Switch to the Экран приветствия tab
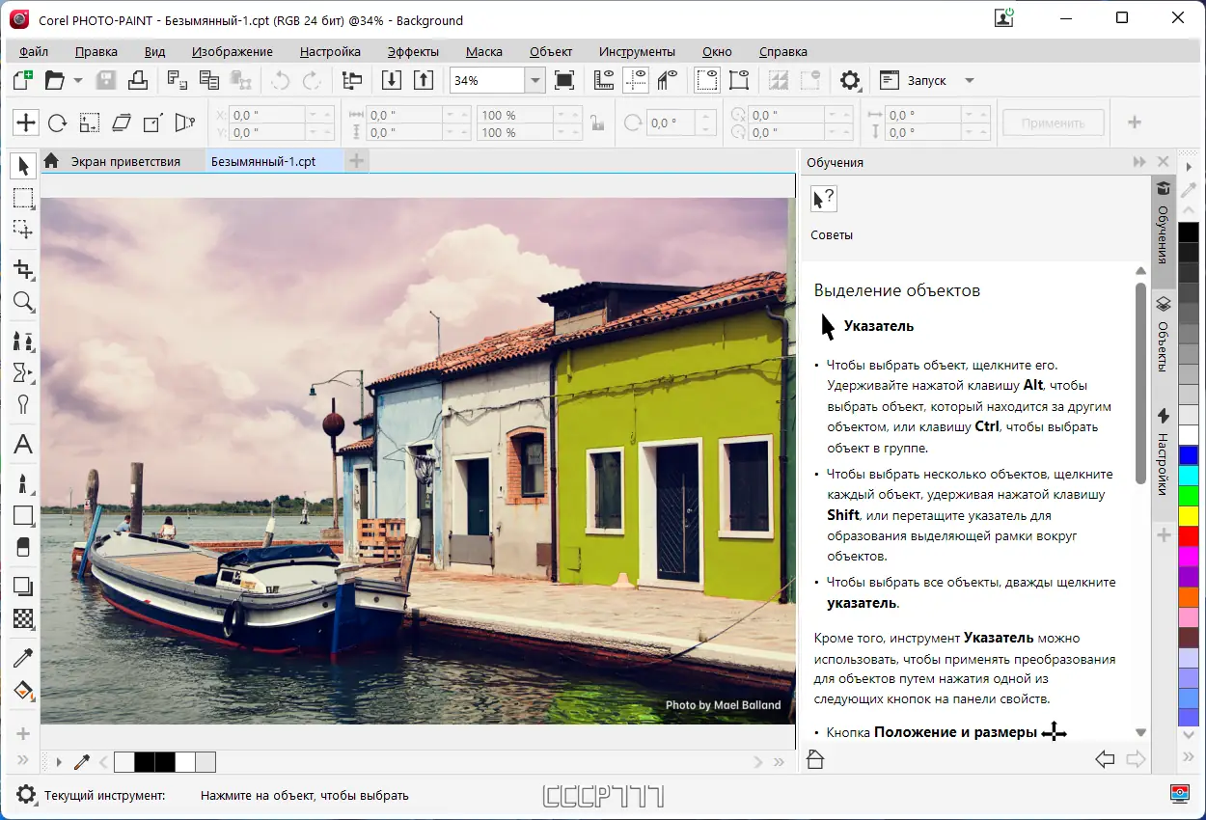 124,161
